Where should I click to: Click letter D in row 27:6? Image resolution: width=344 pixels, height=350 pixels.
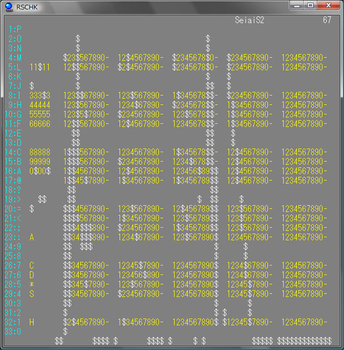tap(31, 275)
